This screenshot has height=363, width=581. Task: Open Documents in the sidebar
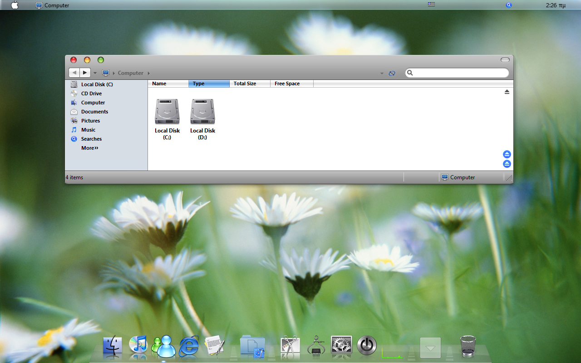pyautogui.click(x=94, y=112)
